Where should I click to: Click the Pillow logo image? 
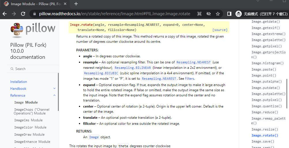pyautogui.click(x=33, y=30)
